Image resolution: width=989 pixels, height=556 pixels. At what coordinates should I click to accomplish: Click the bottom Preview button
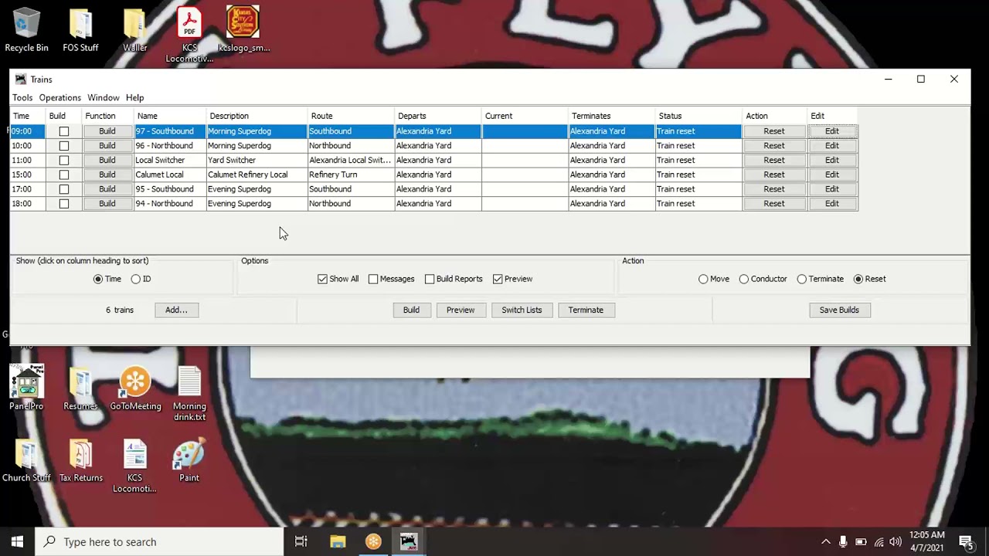pyautogui.click(x=461, y=310)
